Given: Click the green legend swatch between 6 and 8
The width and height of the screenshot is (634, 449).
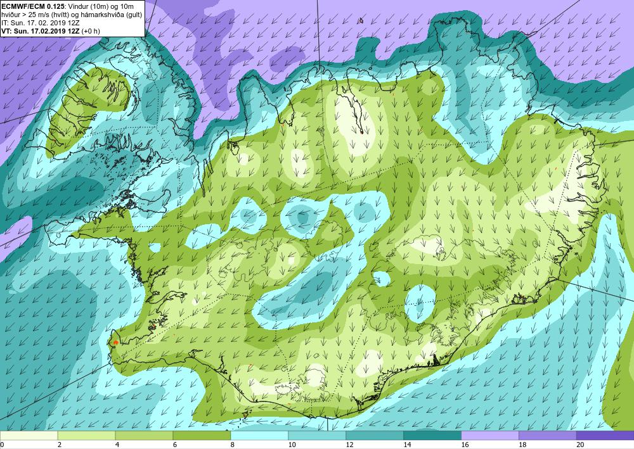Looking at the screenshot, I should (202, 436).
